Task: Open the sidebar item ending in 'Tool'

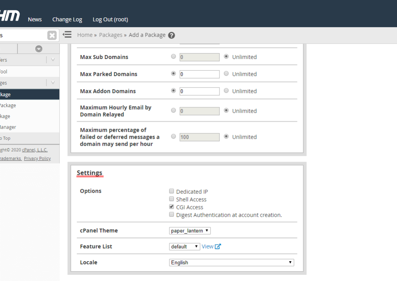Action: 29,71
